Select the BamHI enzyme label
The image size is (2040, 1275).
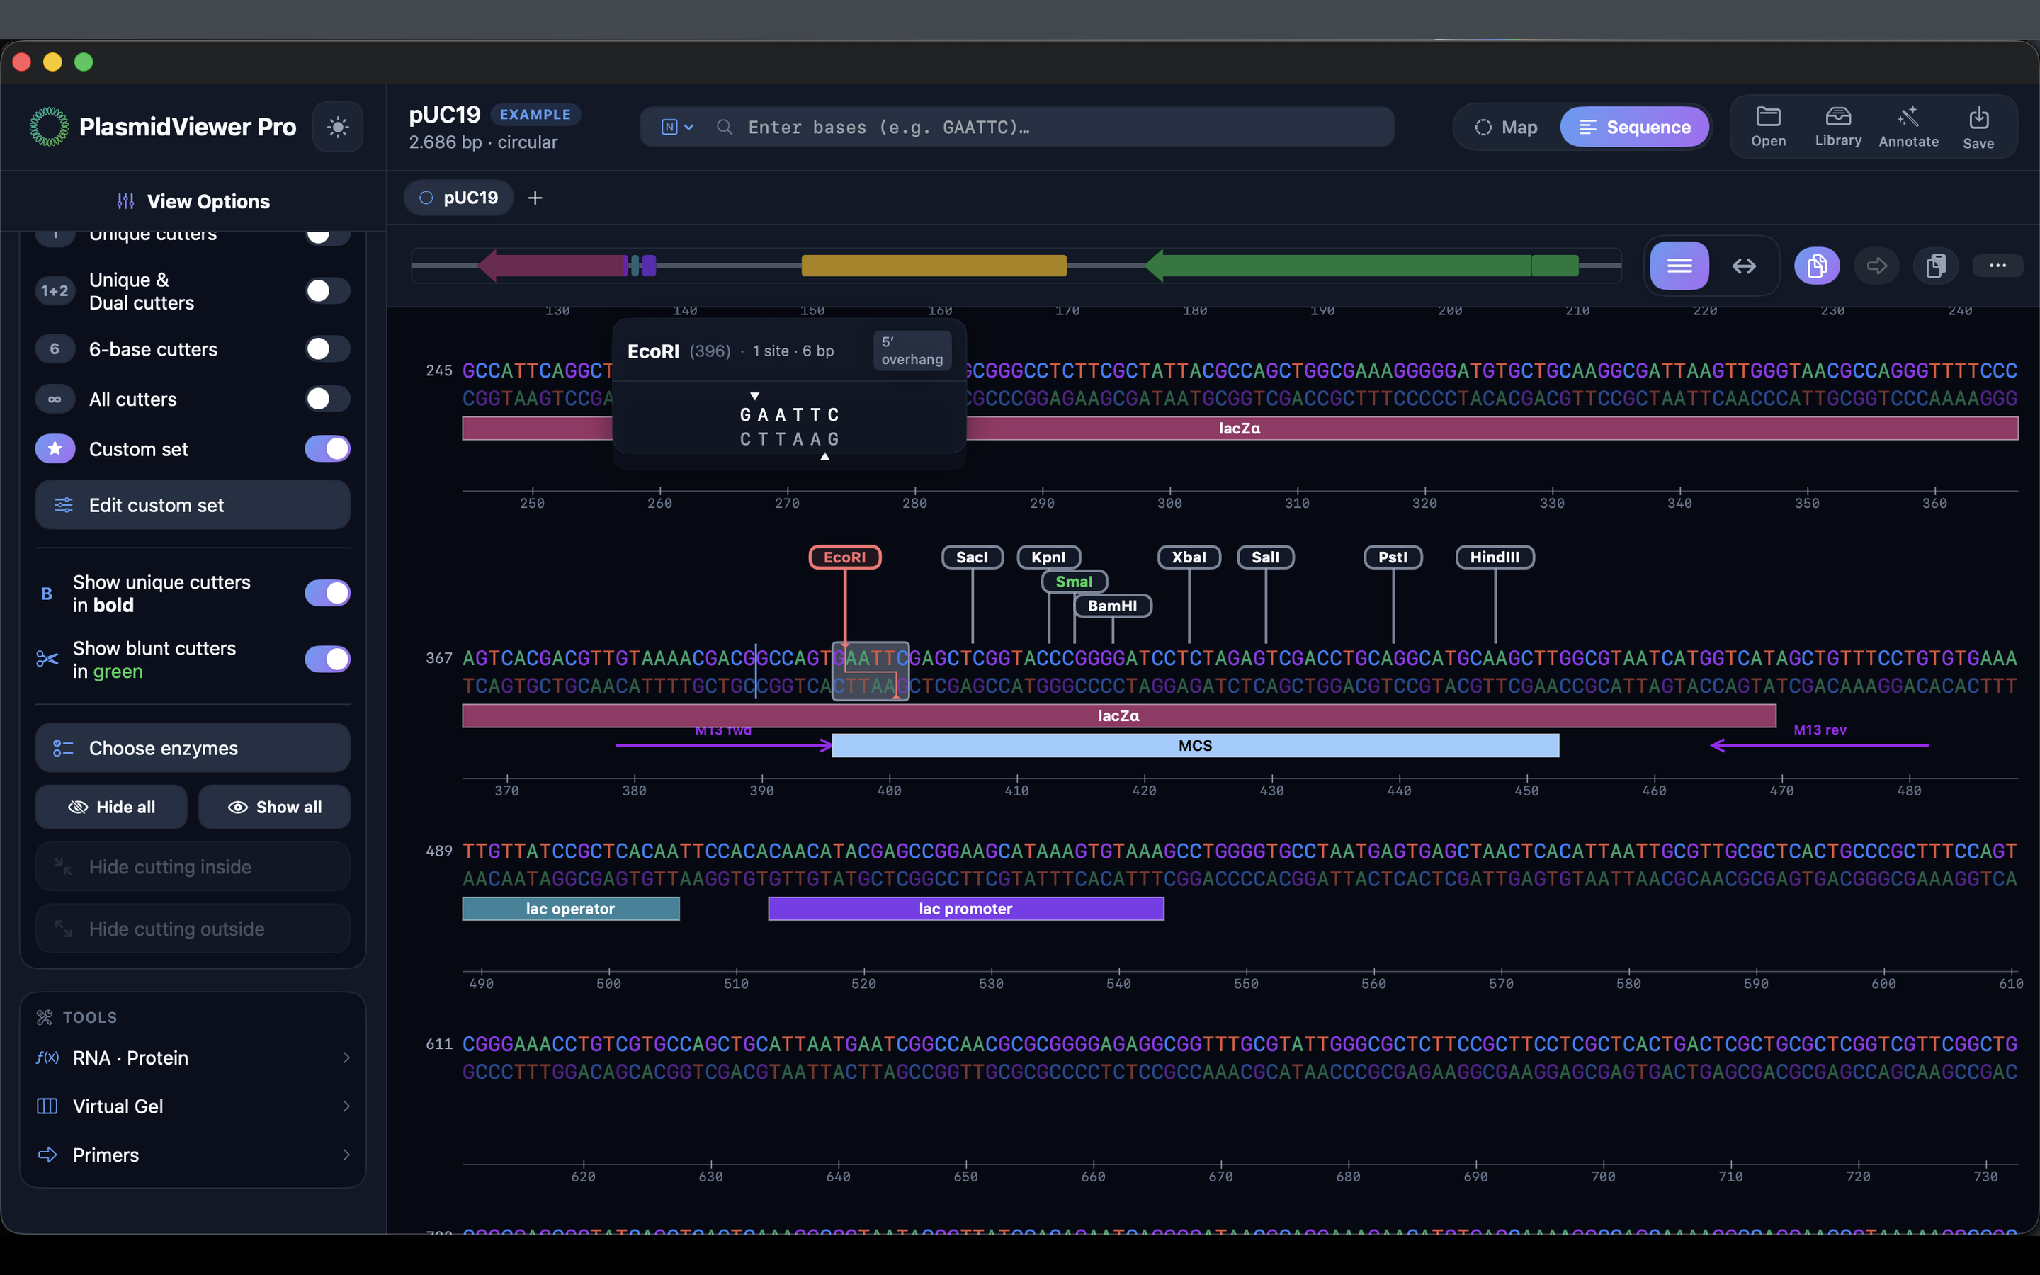click(x=1112, y=606)
